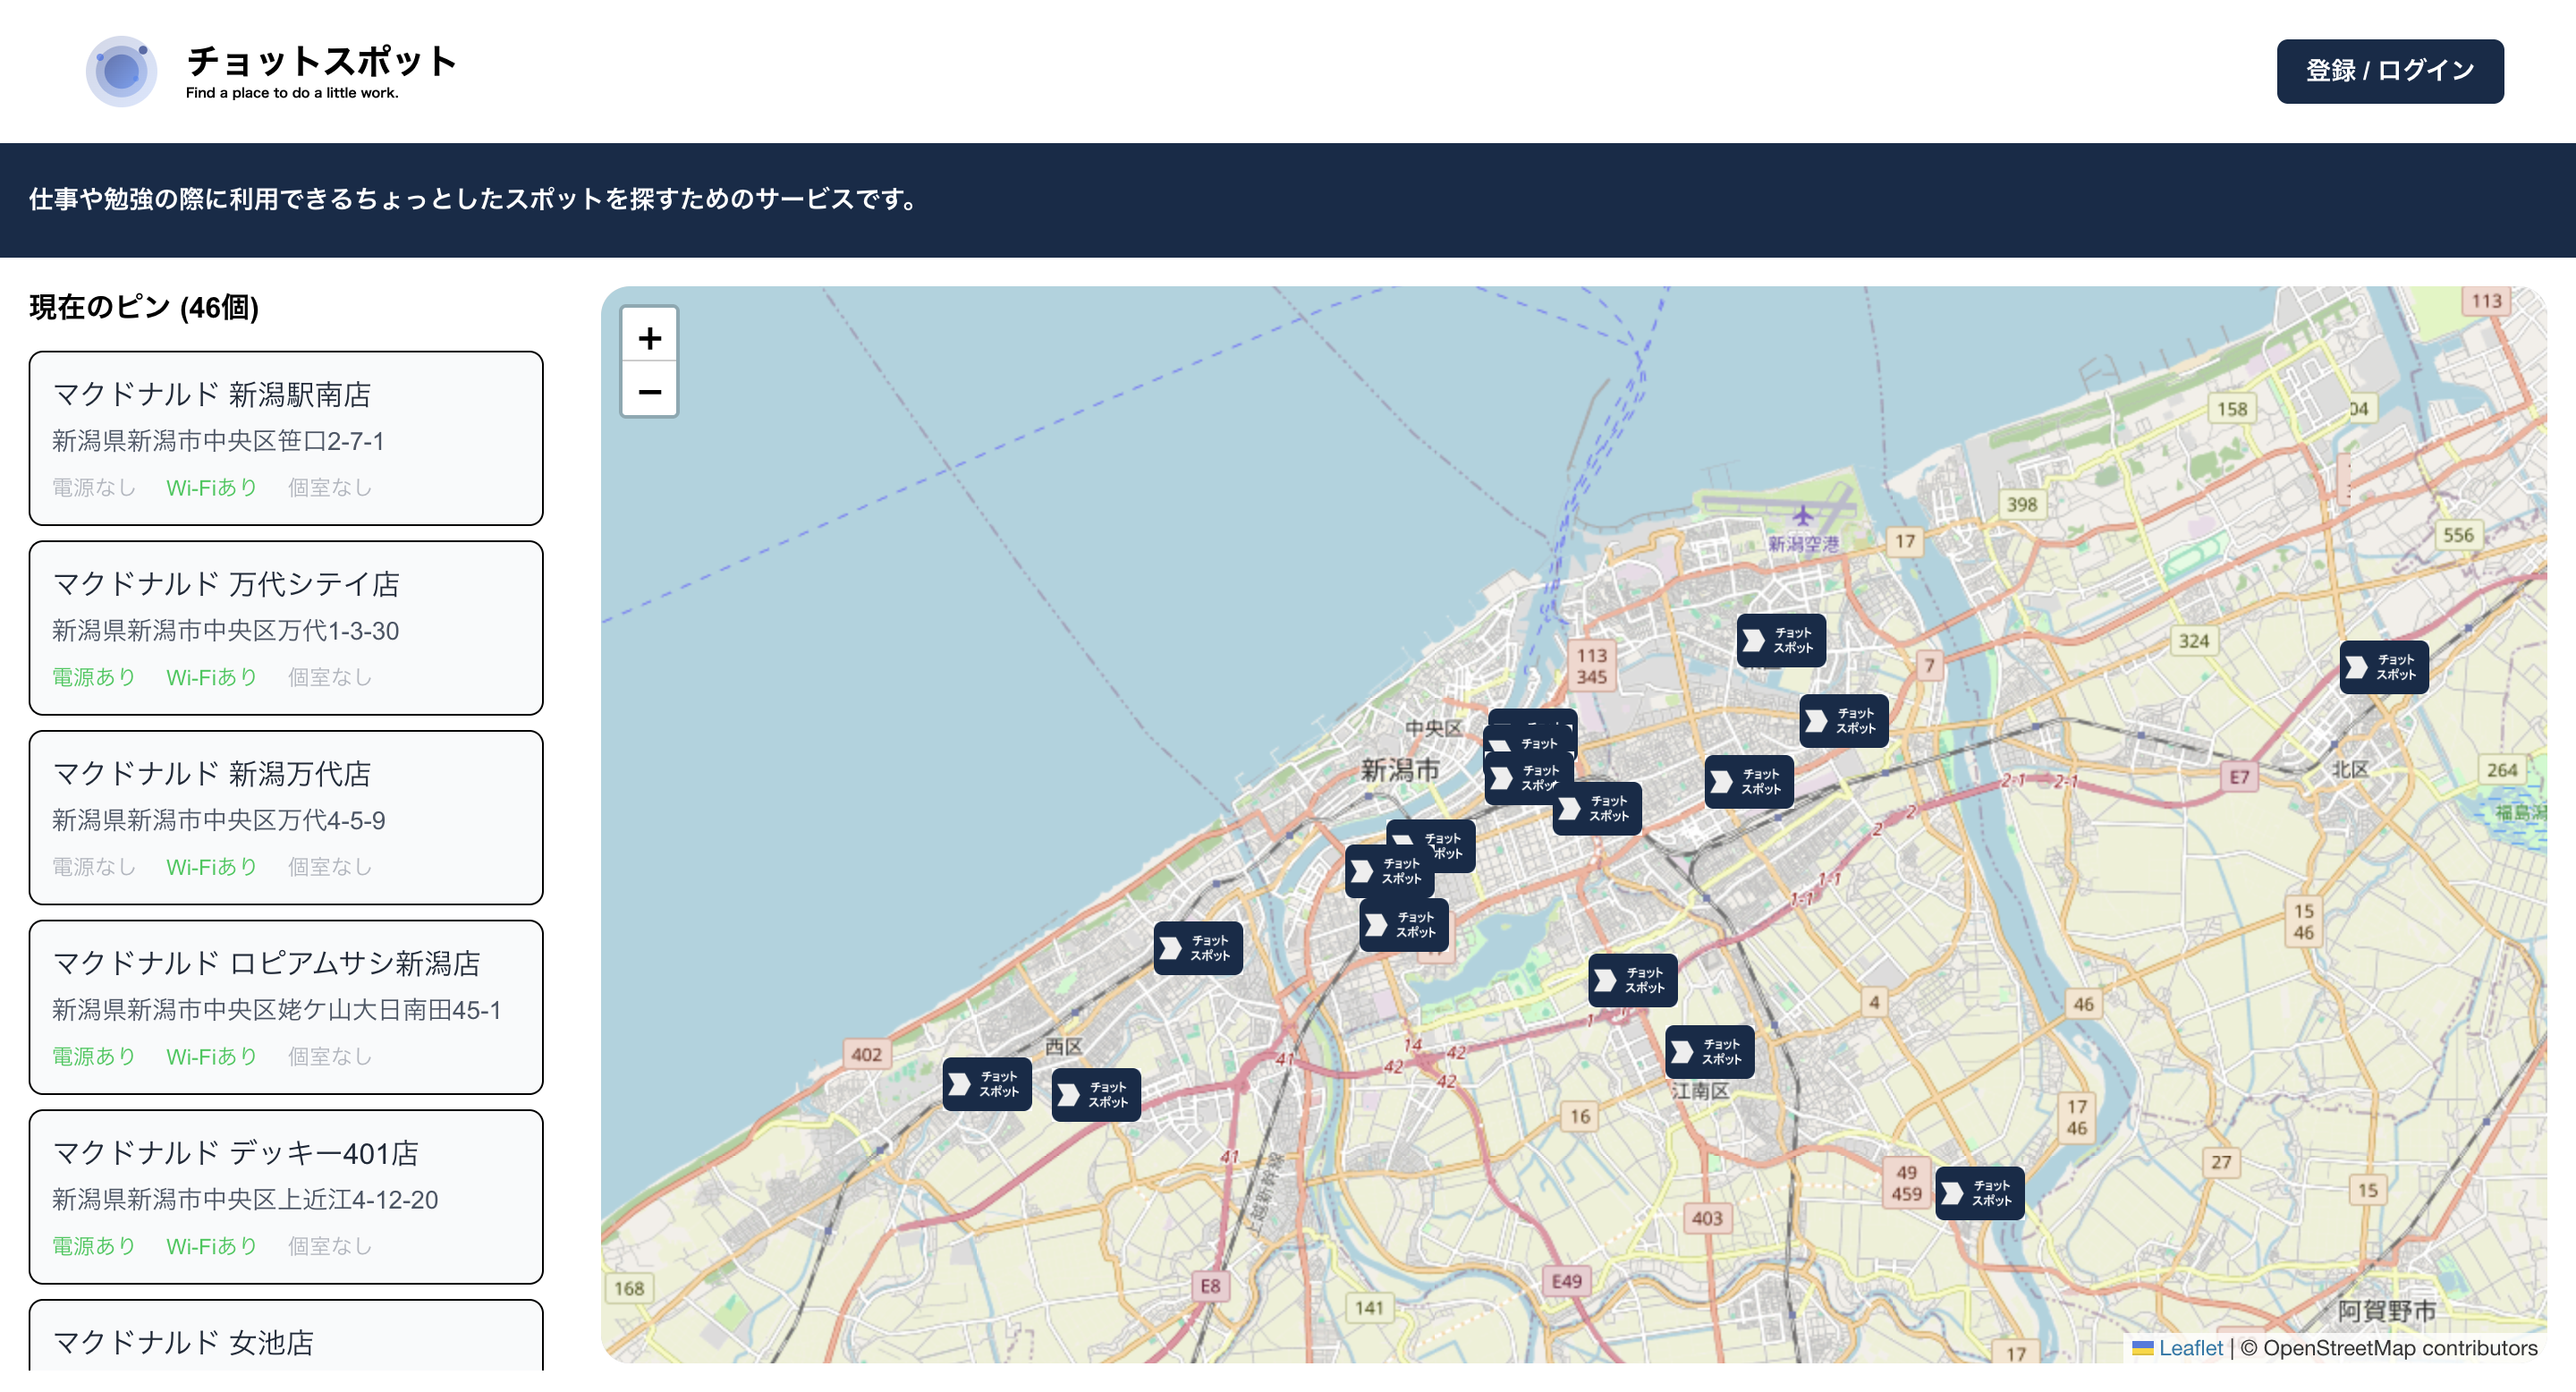This screenshot has height=1392, width=2576.
Task: Select マクドナルド ロピアムサシ新潟店 entry
Action: [x=286, y=1006]
